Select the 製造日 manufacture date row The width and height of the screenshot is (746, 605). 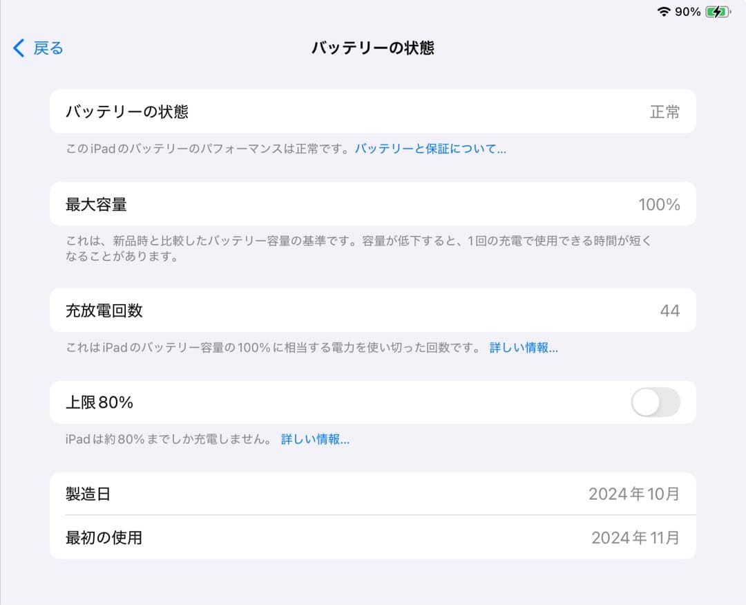click(372, 494)
